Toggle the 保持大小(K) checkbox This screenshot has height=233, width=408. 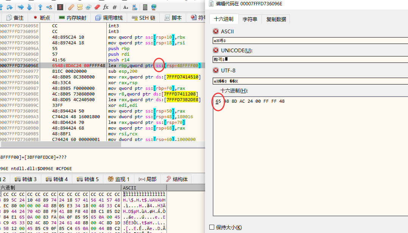coord(212,227)
